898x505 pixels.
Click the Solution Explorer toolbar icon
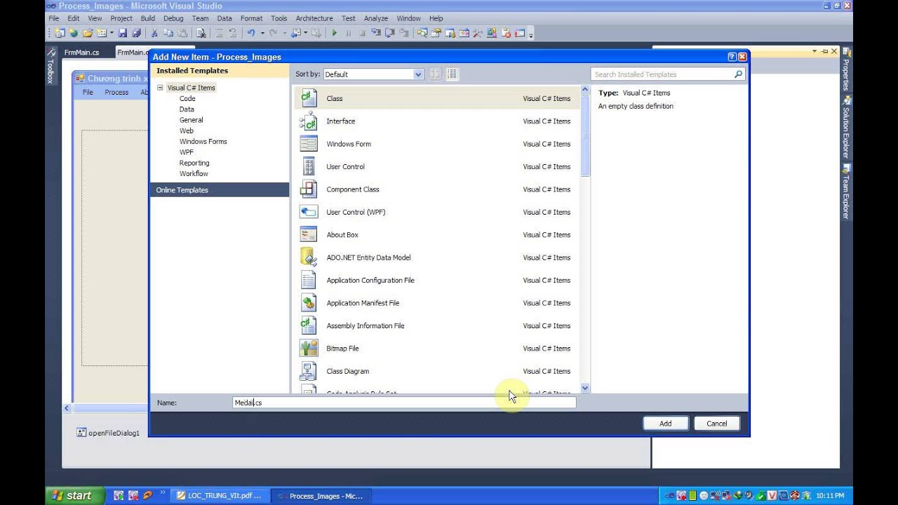422,33
